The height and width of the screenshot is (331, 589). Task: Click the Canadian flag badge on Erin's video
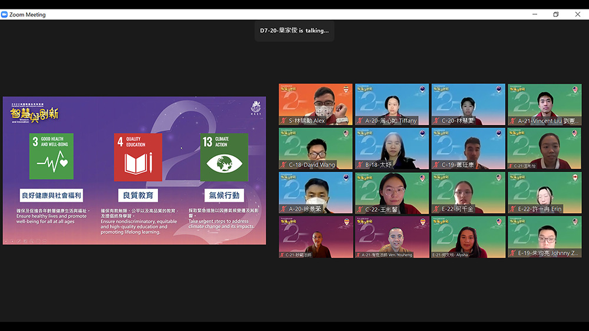click(x=575, y=178)
